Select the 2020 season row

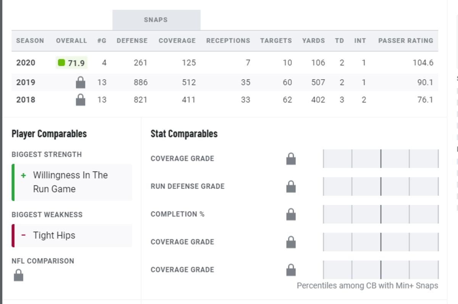point(225,63)
